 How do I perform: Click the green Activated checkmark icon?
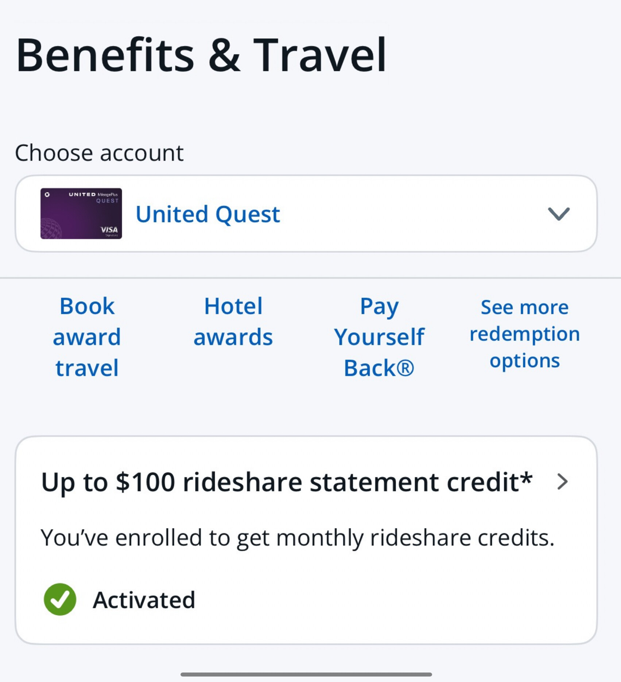click(x=60, y=599)
